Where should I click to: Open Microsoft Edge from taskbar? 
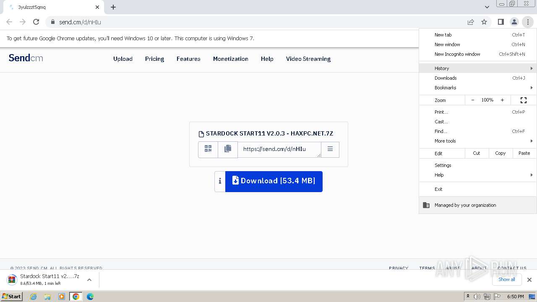(90, 297)
